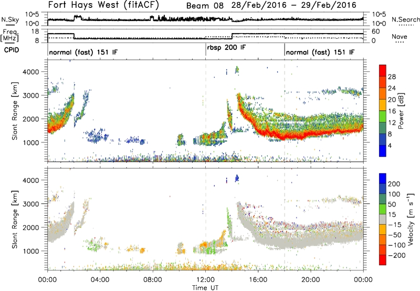Pick the gray segment of Velocity colorbar
This screenshot has height=291, width=420.
coord(383,219)
